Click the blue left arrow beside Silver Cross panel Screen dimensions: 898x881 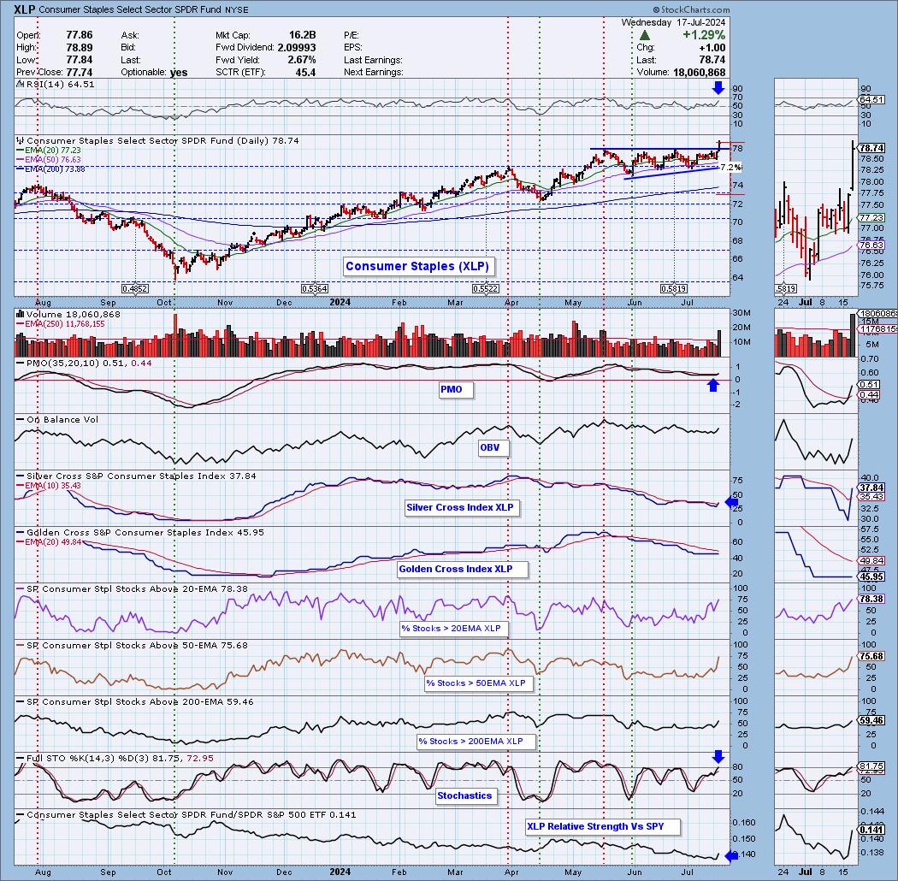[731, 502]
